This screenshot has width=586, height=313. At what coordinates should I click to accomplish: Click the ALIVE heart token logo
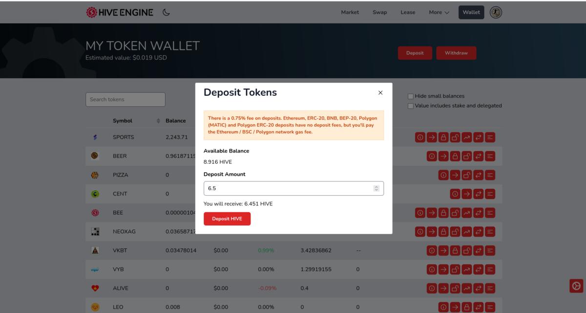(95, 289)
